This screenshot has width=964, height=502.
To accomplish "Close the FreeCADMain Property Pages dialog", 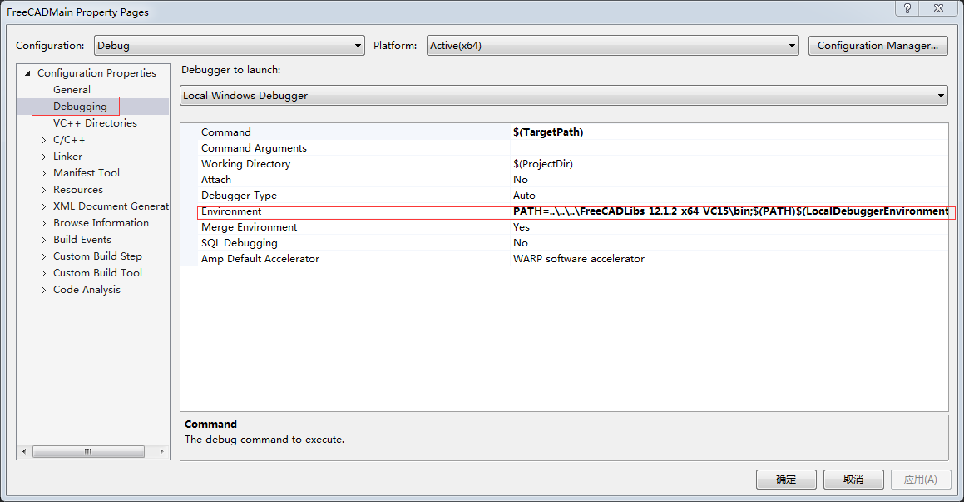I will point(939,8).
